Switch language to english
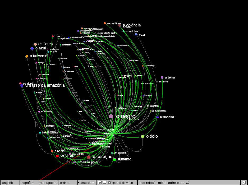 8,183
